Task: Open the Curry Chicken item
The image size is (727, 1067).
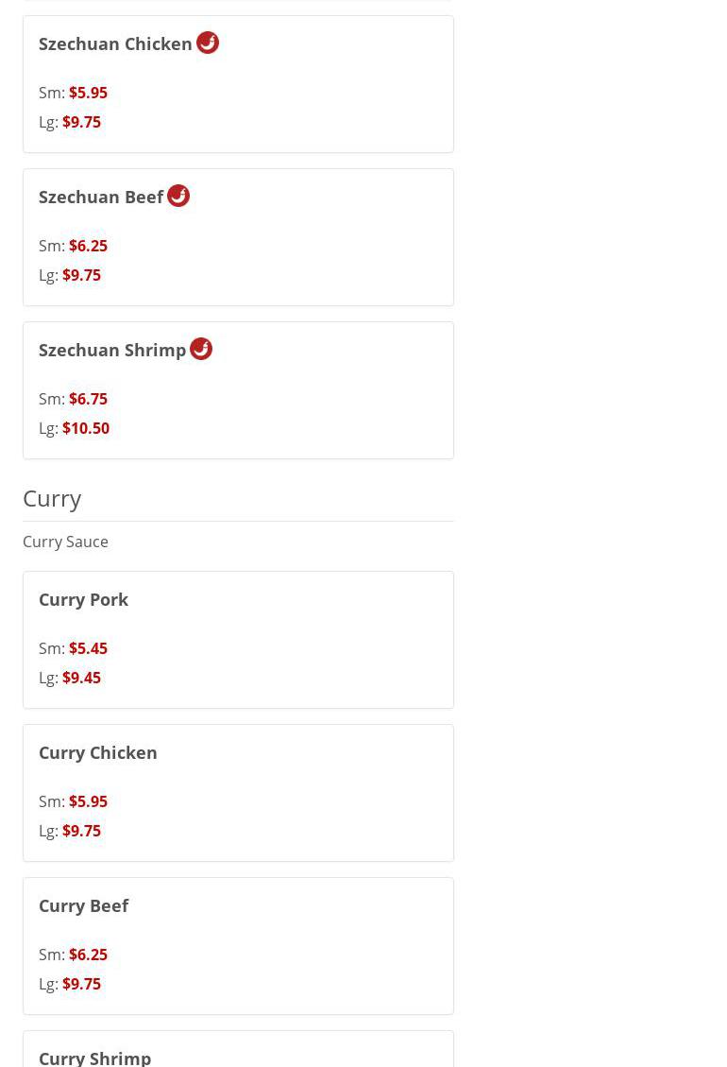Action: click(x=98, y=752)
